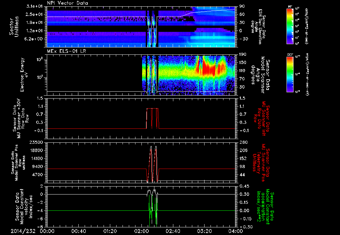Click the '00:40' time tick label

(78, 231)
